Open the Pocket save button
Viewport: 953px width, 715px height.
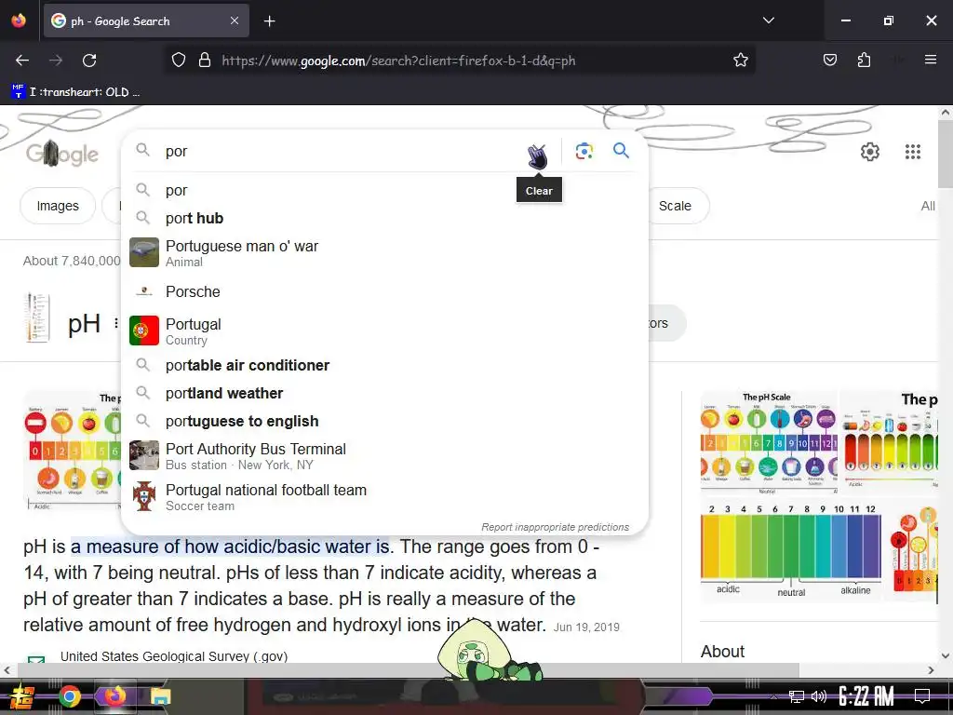tap(829, 61)
